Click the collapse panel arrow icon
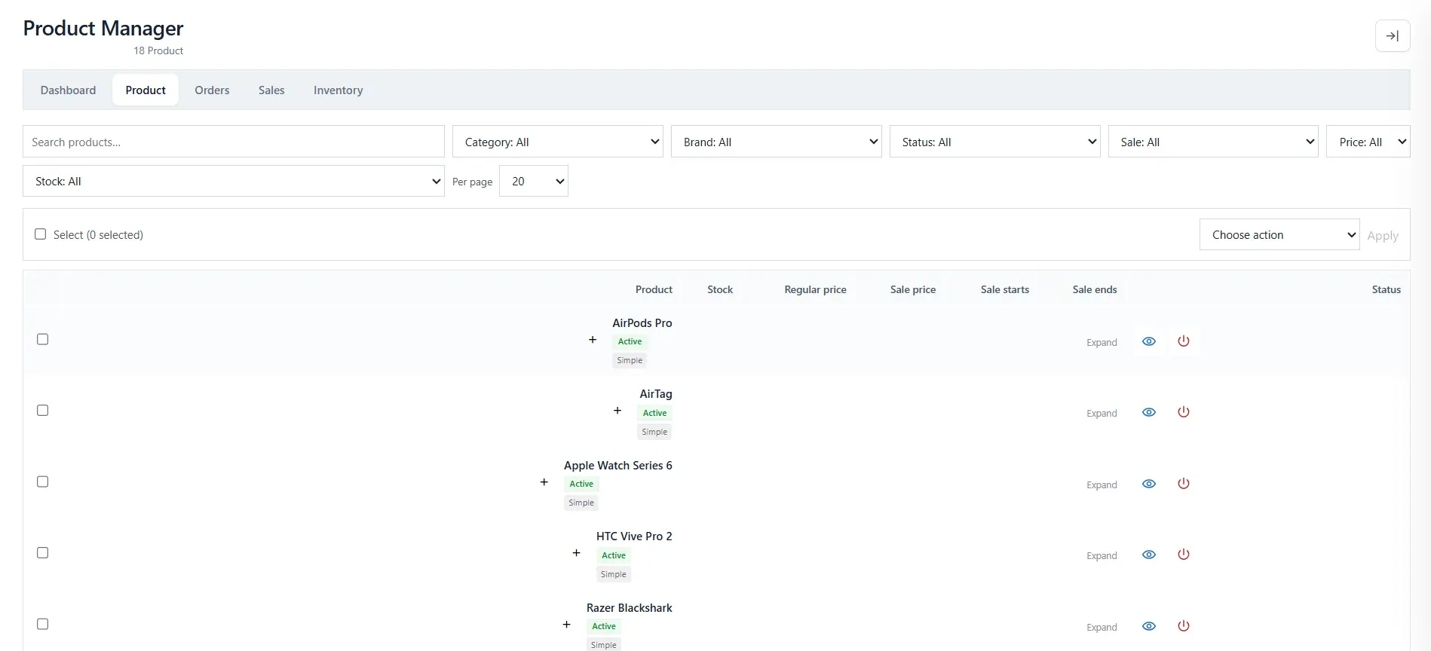1431x651 pixels. pyautogui.click(x=1393, y=36)
